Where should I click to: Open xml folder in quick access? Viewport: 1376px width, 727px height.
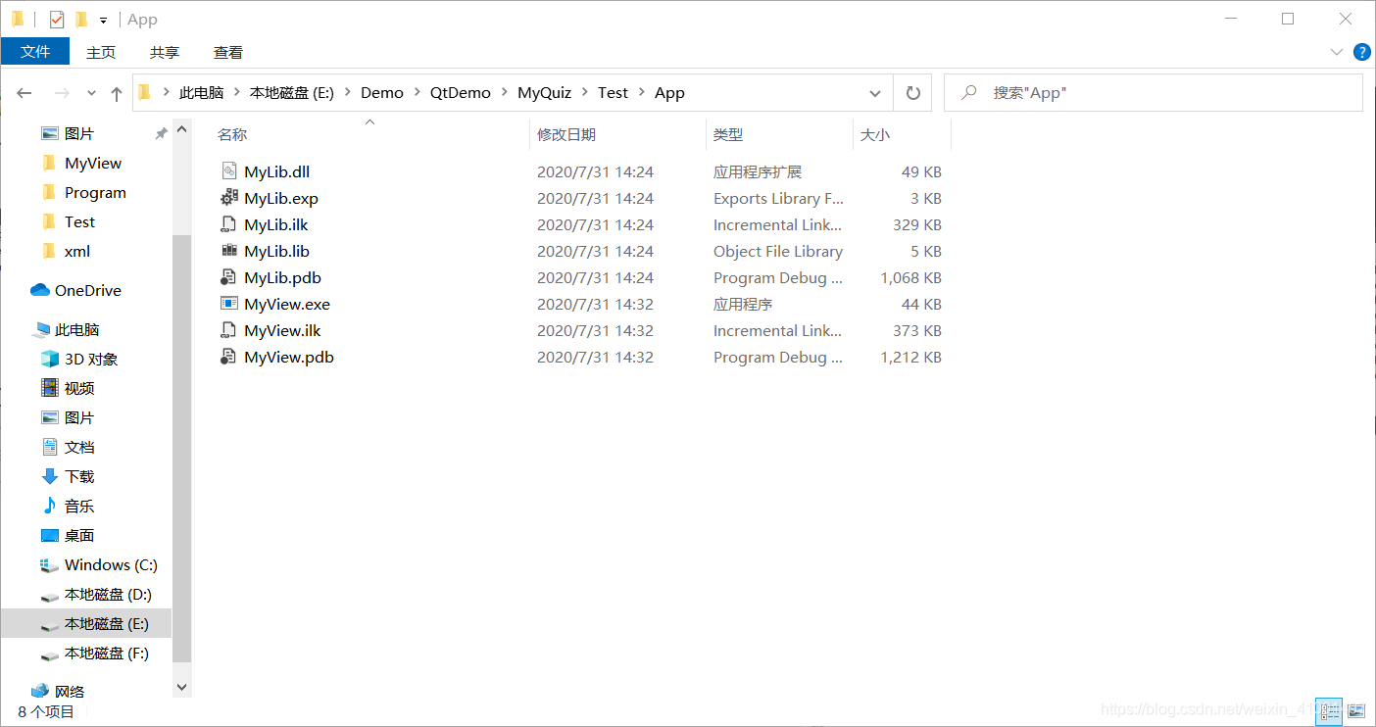(x=66, y=251)
